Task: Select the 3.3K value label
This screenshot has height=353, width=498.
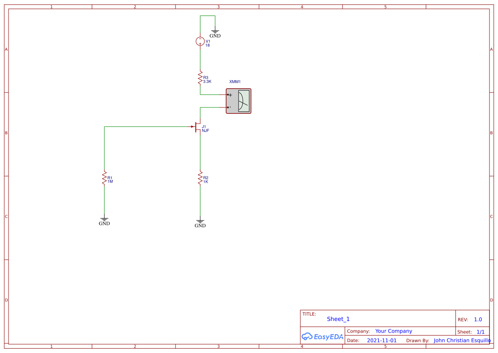Action: click(x=207, y=82)
